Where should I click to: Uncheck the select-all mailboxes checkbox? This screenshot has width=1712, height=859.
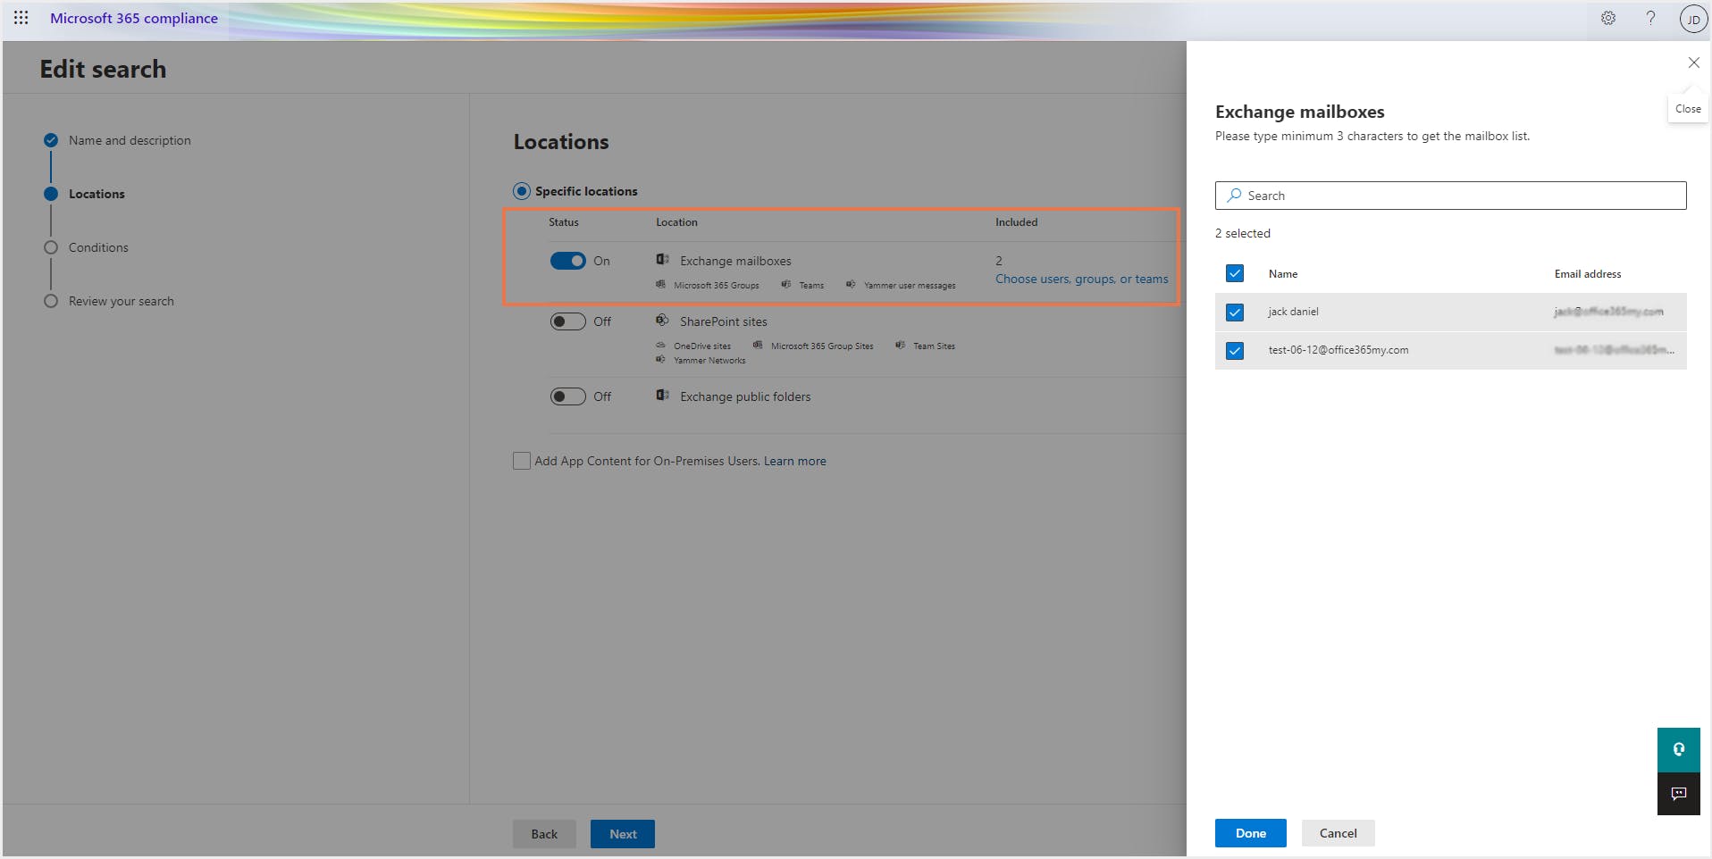click(1235, 273)
